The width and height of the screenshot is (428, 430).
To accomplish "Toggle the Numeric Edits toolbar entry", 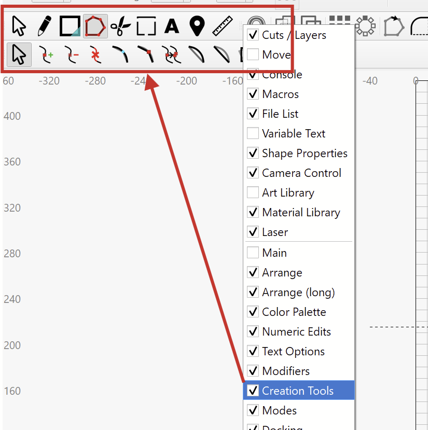I will (296, 331).
